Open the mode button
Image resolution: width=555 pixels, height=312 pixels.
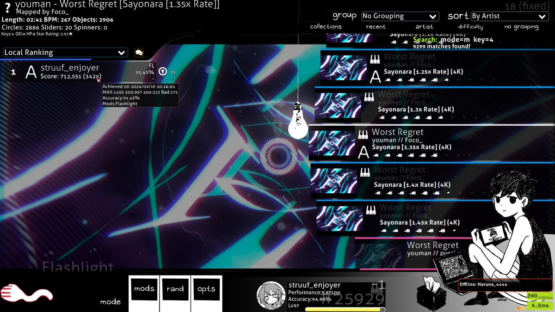tap(111, 302)
